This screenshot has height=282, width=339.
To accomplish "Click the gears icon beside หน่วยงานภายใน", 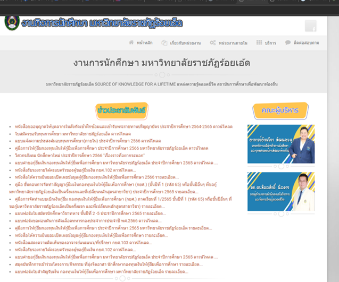I will [213, 42].
